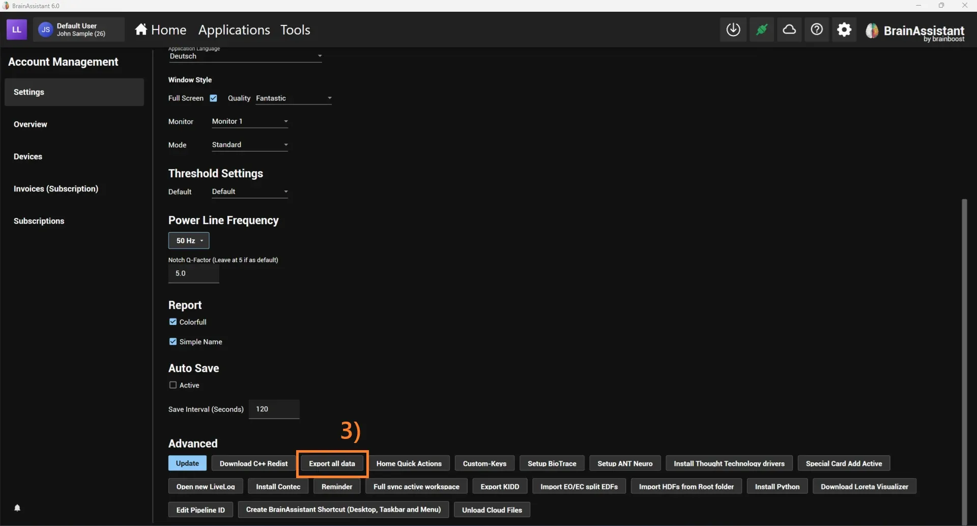The height and width of the screenshot is (526, 977).
Task: Click the Install Python button
Action: click(777, 486)
